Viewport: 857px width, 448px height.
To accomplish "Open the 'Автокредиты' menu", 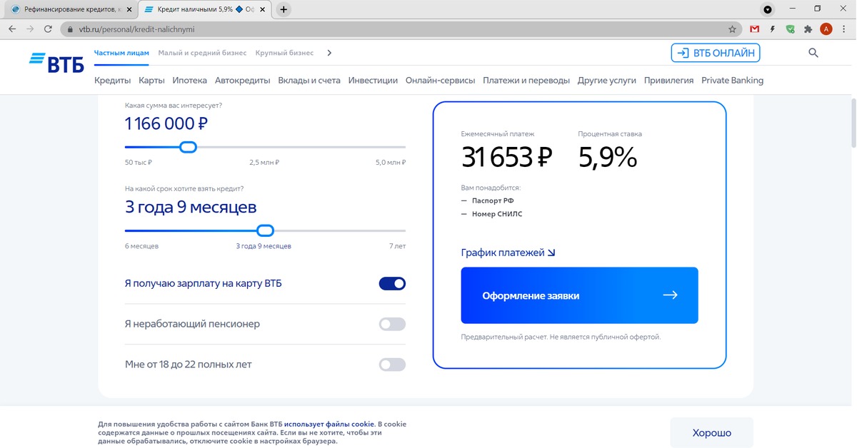I will [x=242, y=81].
